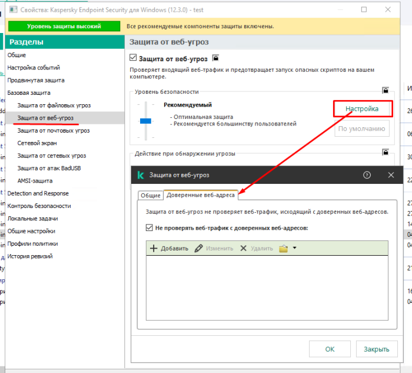Open Сетевой экран settings
Image resolution: width=412 pixels, height=373 pixels.
pos(37,143)
